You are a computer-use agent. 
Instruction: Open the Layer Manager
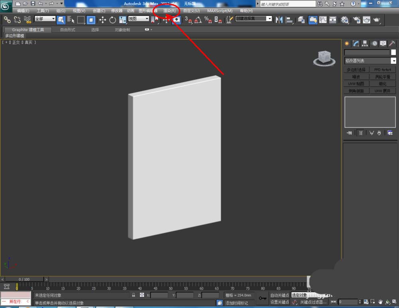pos(301,20)
